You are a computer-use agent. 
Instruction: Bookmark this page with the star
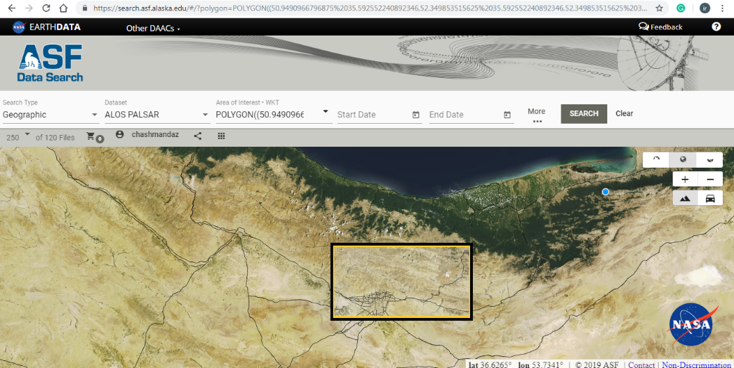coord(659,8)
